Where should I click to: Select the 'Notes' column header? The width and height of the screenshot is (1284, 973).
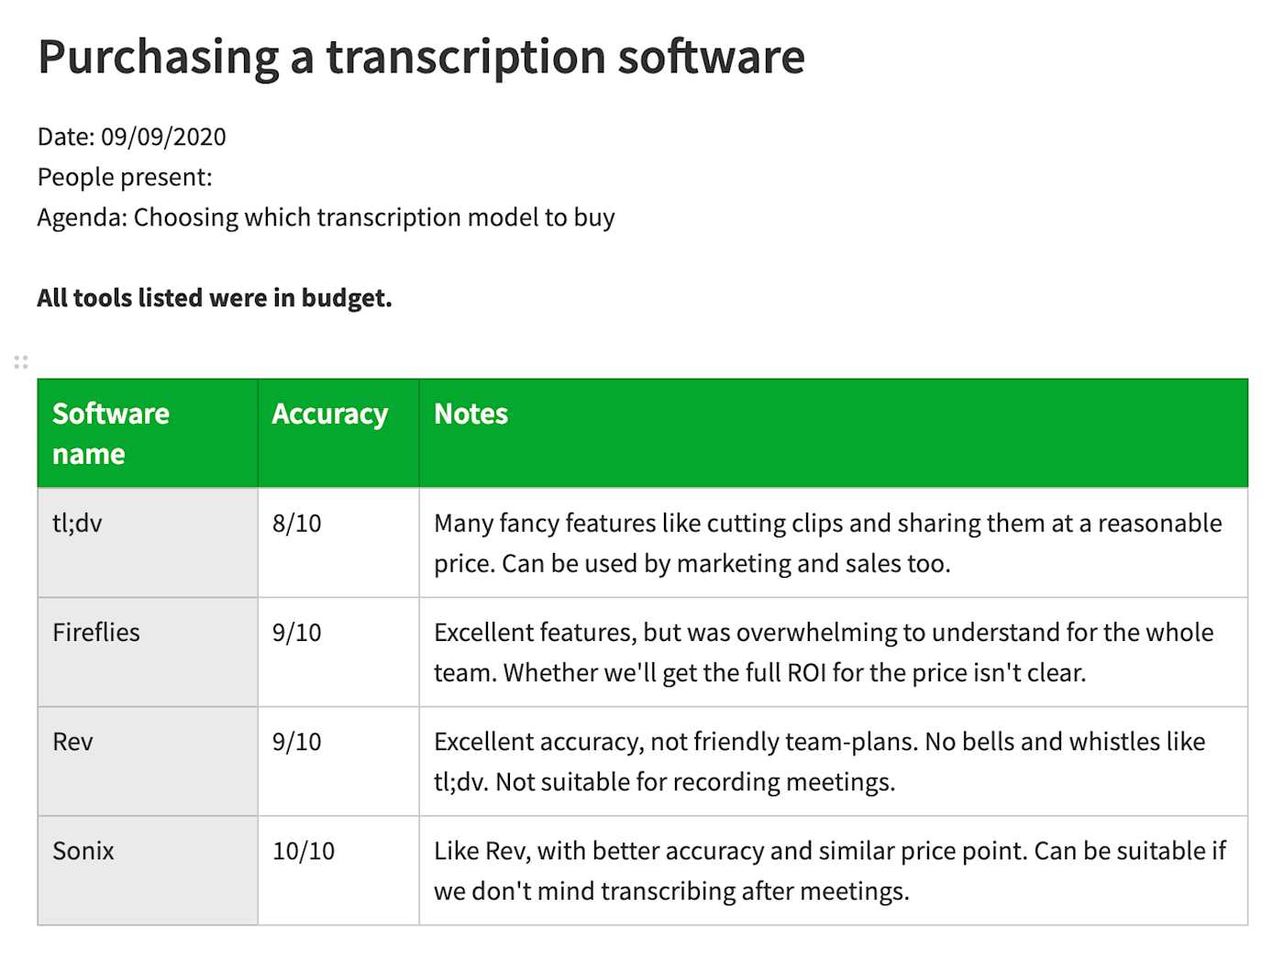click(x=833, y=433)
